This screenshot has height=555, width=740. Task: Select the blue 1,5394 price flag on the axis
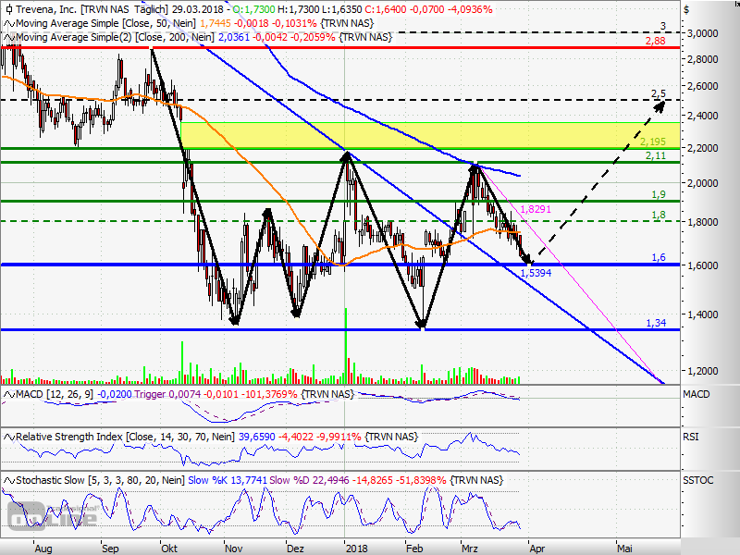[537, 274]
